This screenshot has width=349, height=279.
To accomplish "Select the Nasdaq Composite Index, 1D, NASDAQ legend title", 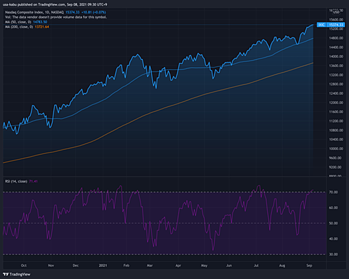I will 35,12.
